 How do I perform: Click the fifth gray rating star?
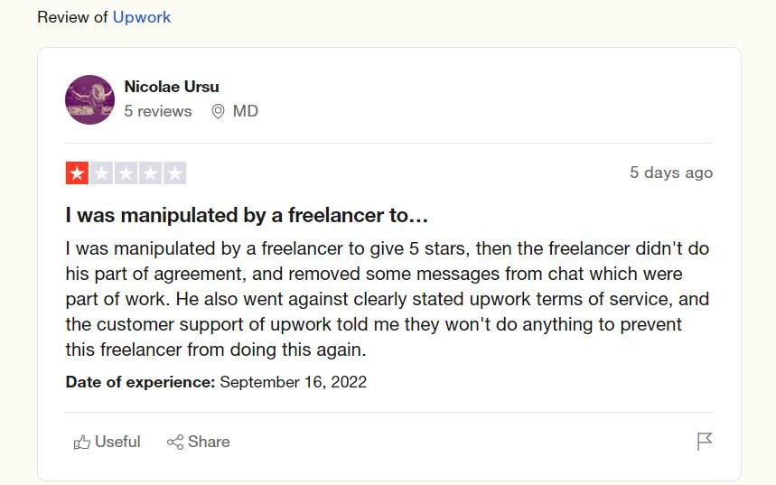174,173
